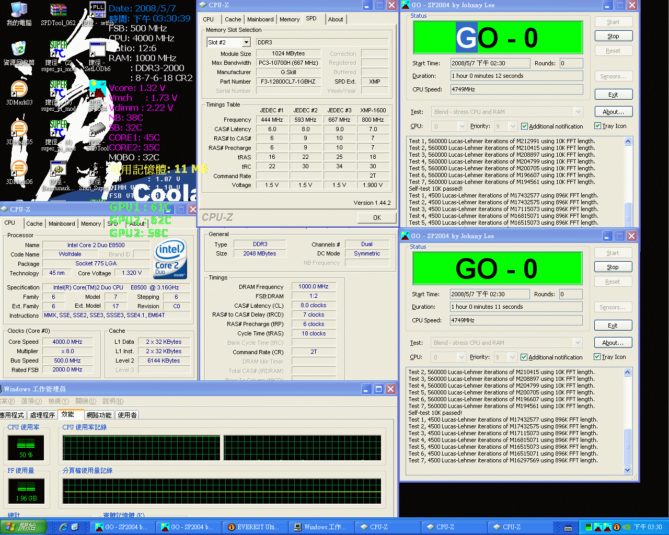
Task: Click Exit in lower SP2004 window
Action: tap(613, 325)
